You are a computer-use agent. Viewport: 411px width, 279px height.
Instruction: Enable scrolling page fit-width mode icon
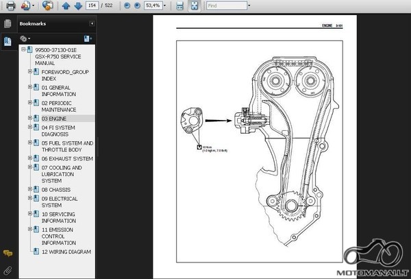pos(179,5)
